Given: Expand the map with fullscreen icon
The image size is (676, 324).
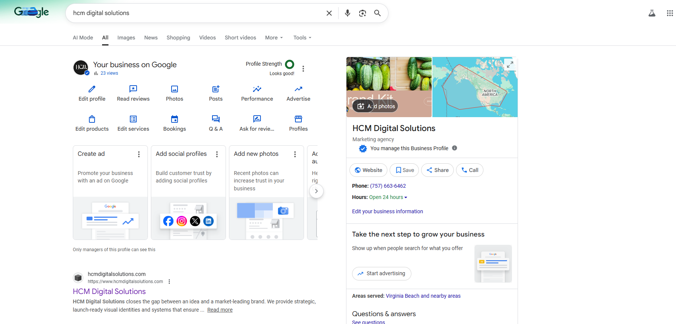Looking at the screenshot, I should (510, 64).
